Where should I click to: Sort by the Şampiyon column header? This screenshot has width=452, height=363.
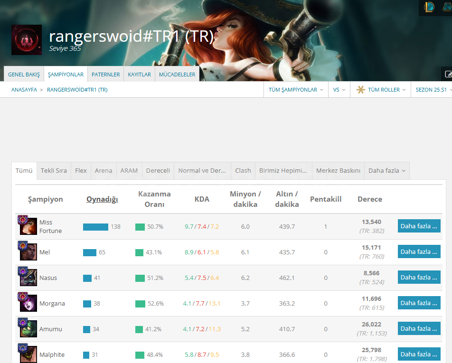coord(45,199)
